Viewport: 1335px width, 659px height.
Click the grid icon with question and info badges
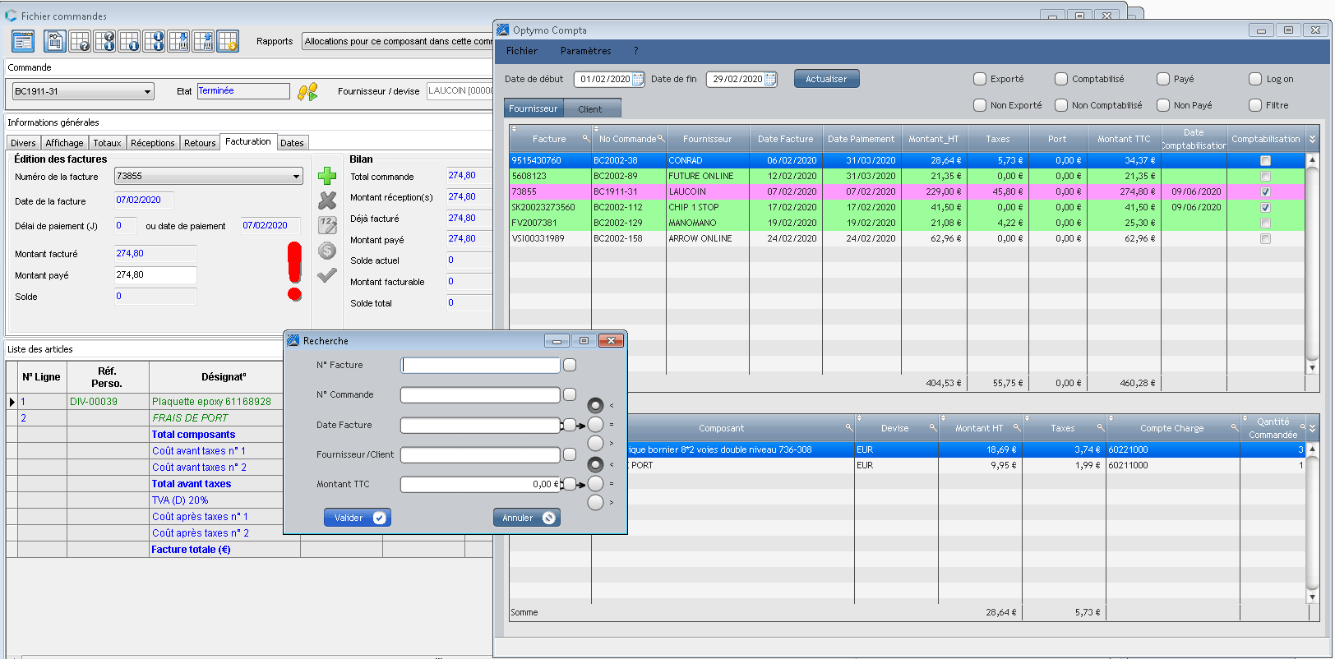pos(104,41)
